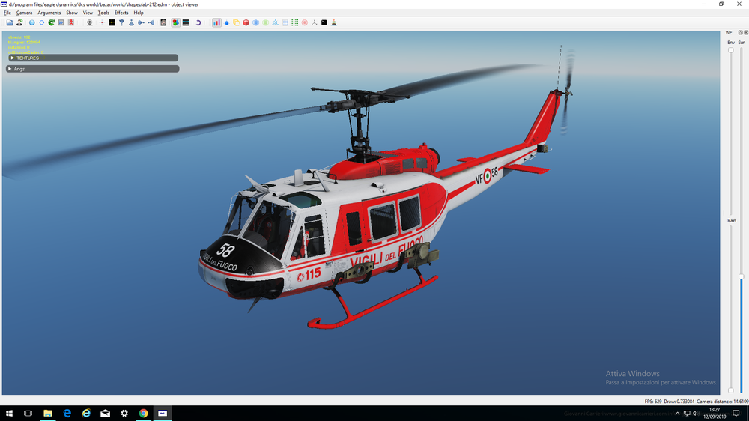Click the yellow stacked sheets icon
The image size is (749, 421).
237,22
